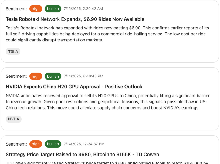Screen dimensions: 220x164
Task: Click Sentiment label on Strategy card
Action: (16, 144)
